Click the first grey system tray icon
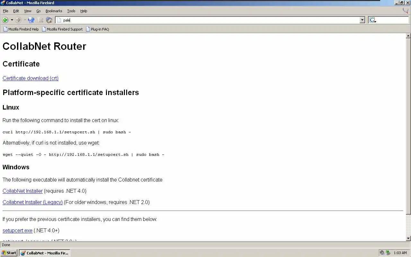411x257 pixels. pos(382,253)
